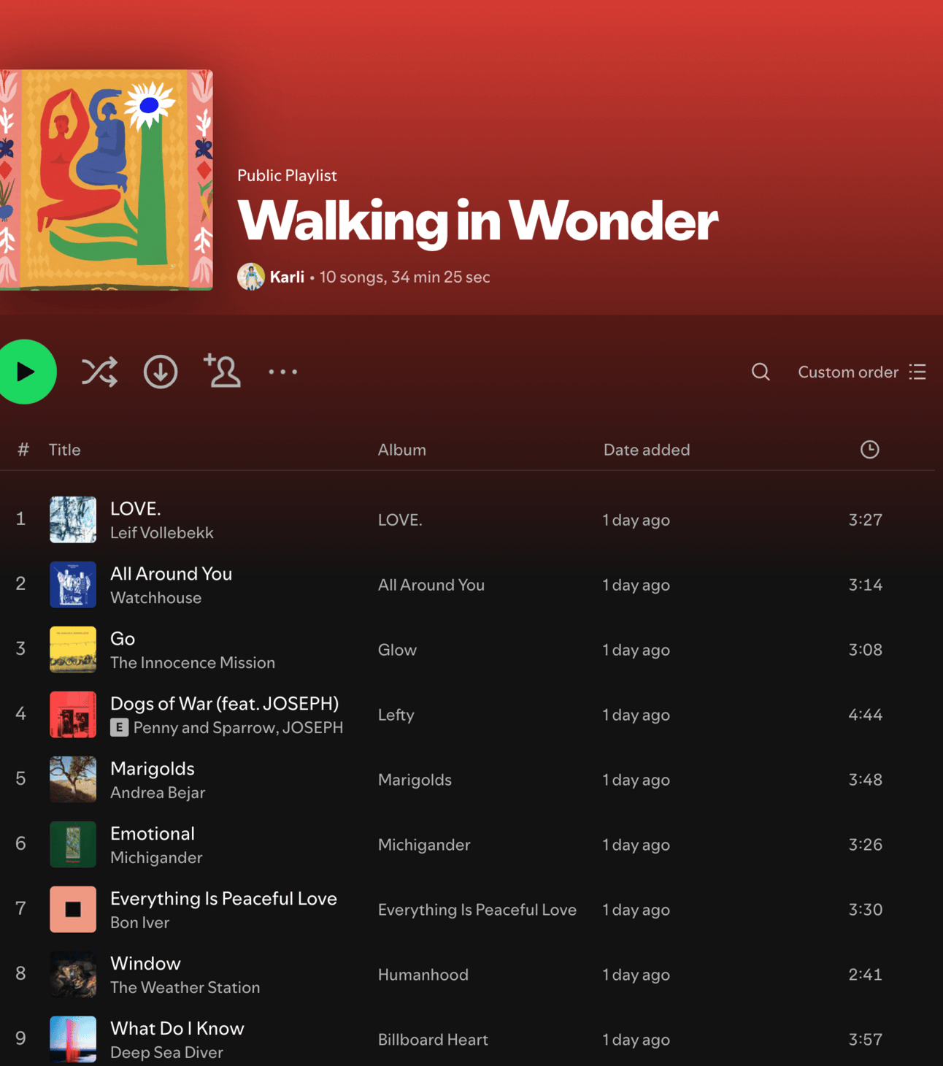Open more options three-dot menu

pyautogui.click(x=282, y=372)
